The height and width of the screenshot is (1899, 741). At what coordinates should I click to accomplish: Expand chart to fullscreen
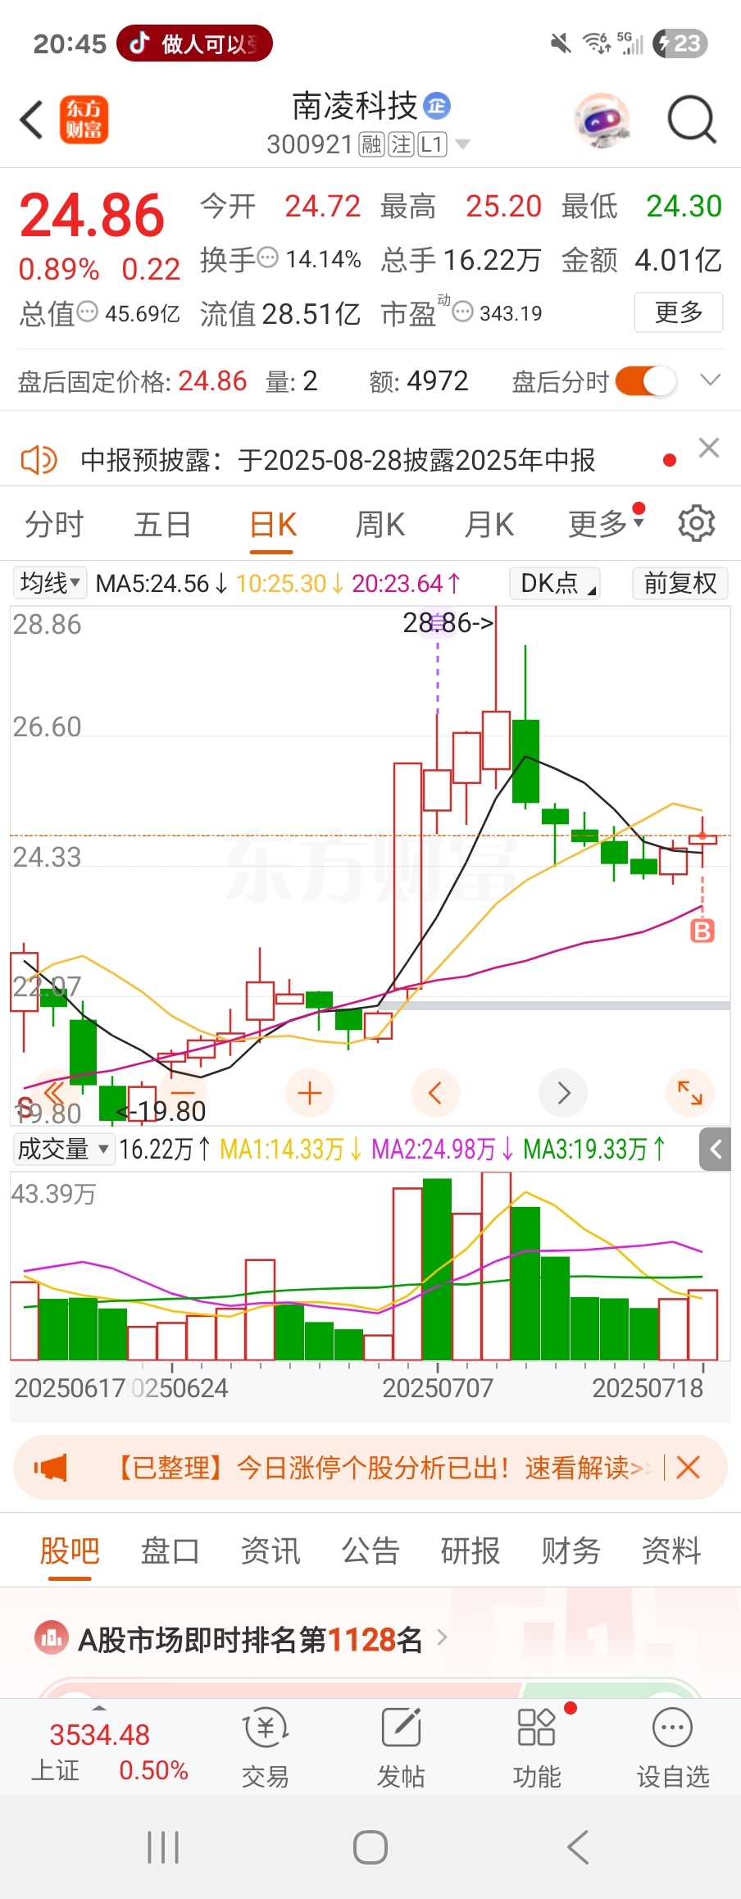(690, 1093)
